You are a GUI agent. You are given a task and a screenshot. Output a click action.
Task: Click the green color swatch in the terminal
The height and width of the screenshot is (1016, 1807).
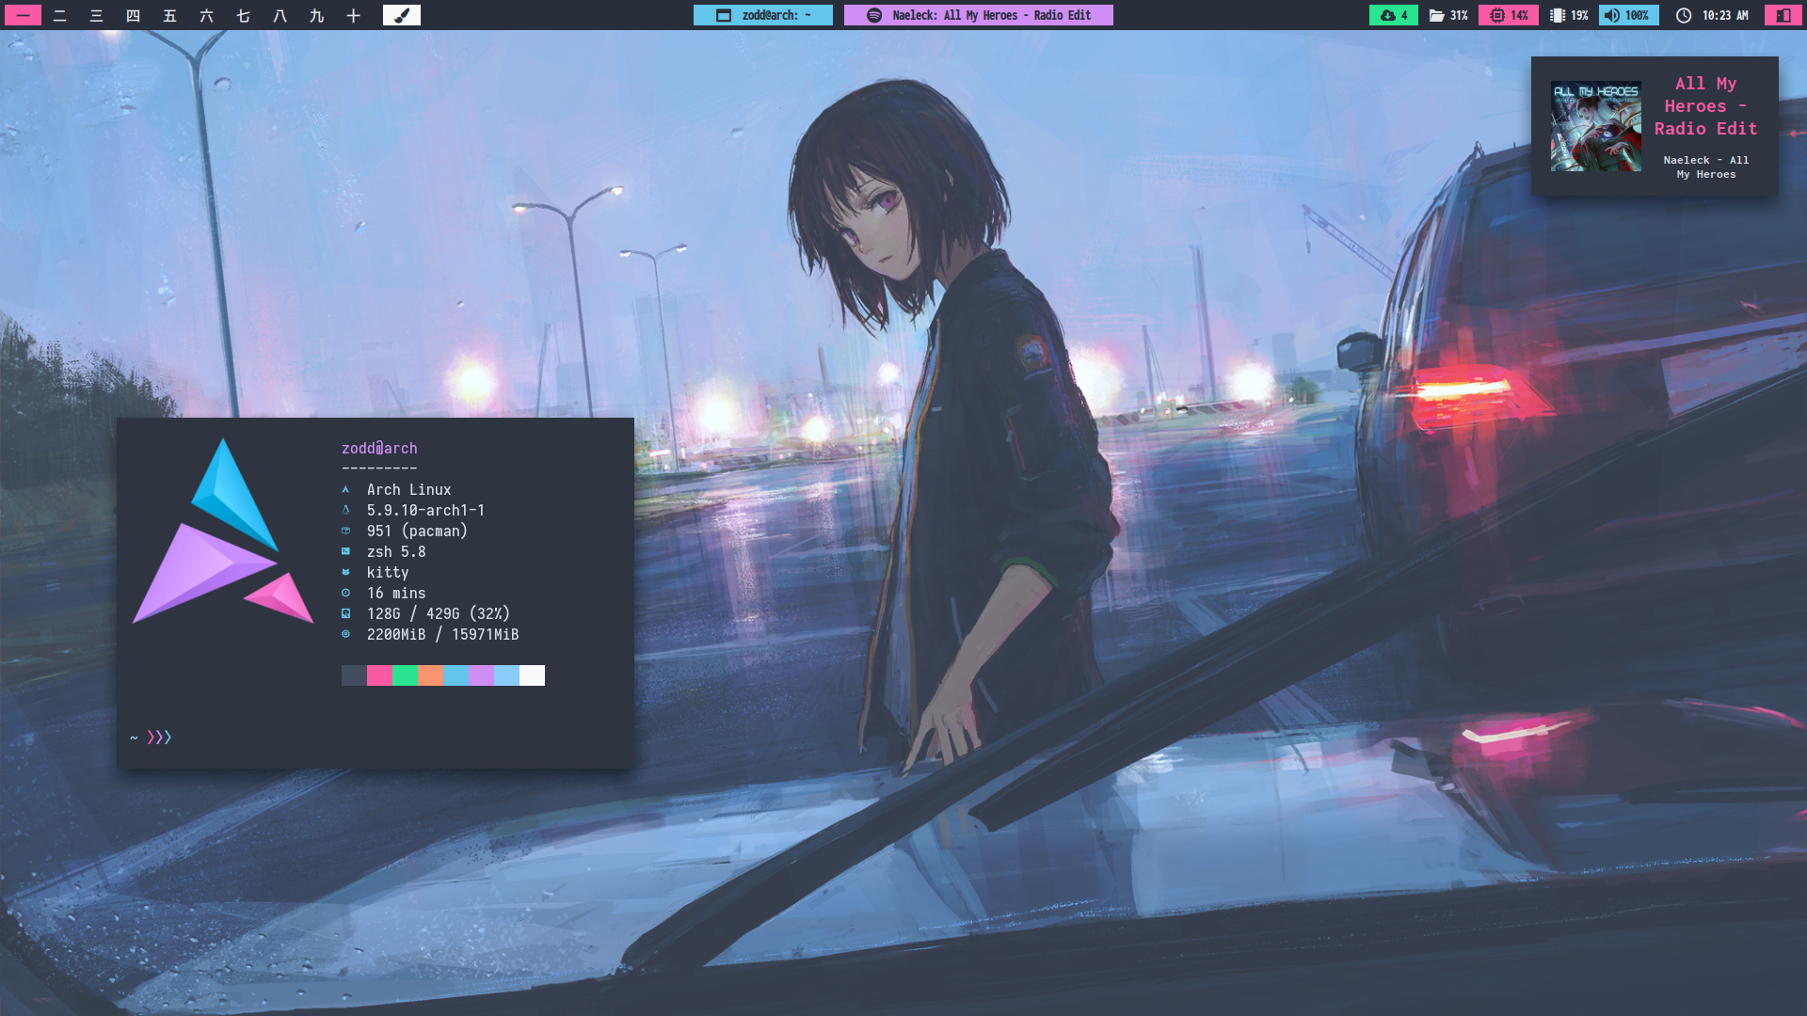click(405, 675)
